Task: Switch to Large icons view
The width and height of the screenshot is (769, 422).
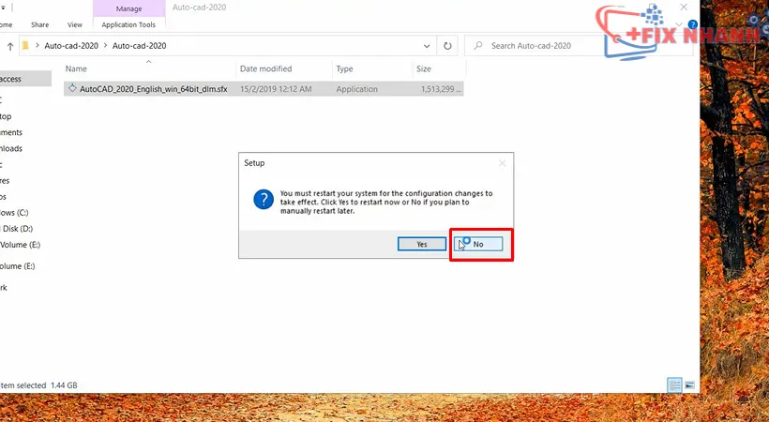Action: point(690,385)
